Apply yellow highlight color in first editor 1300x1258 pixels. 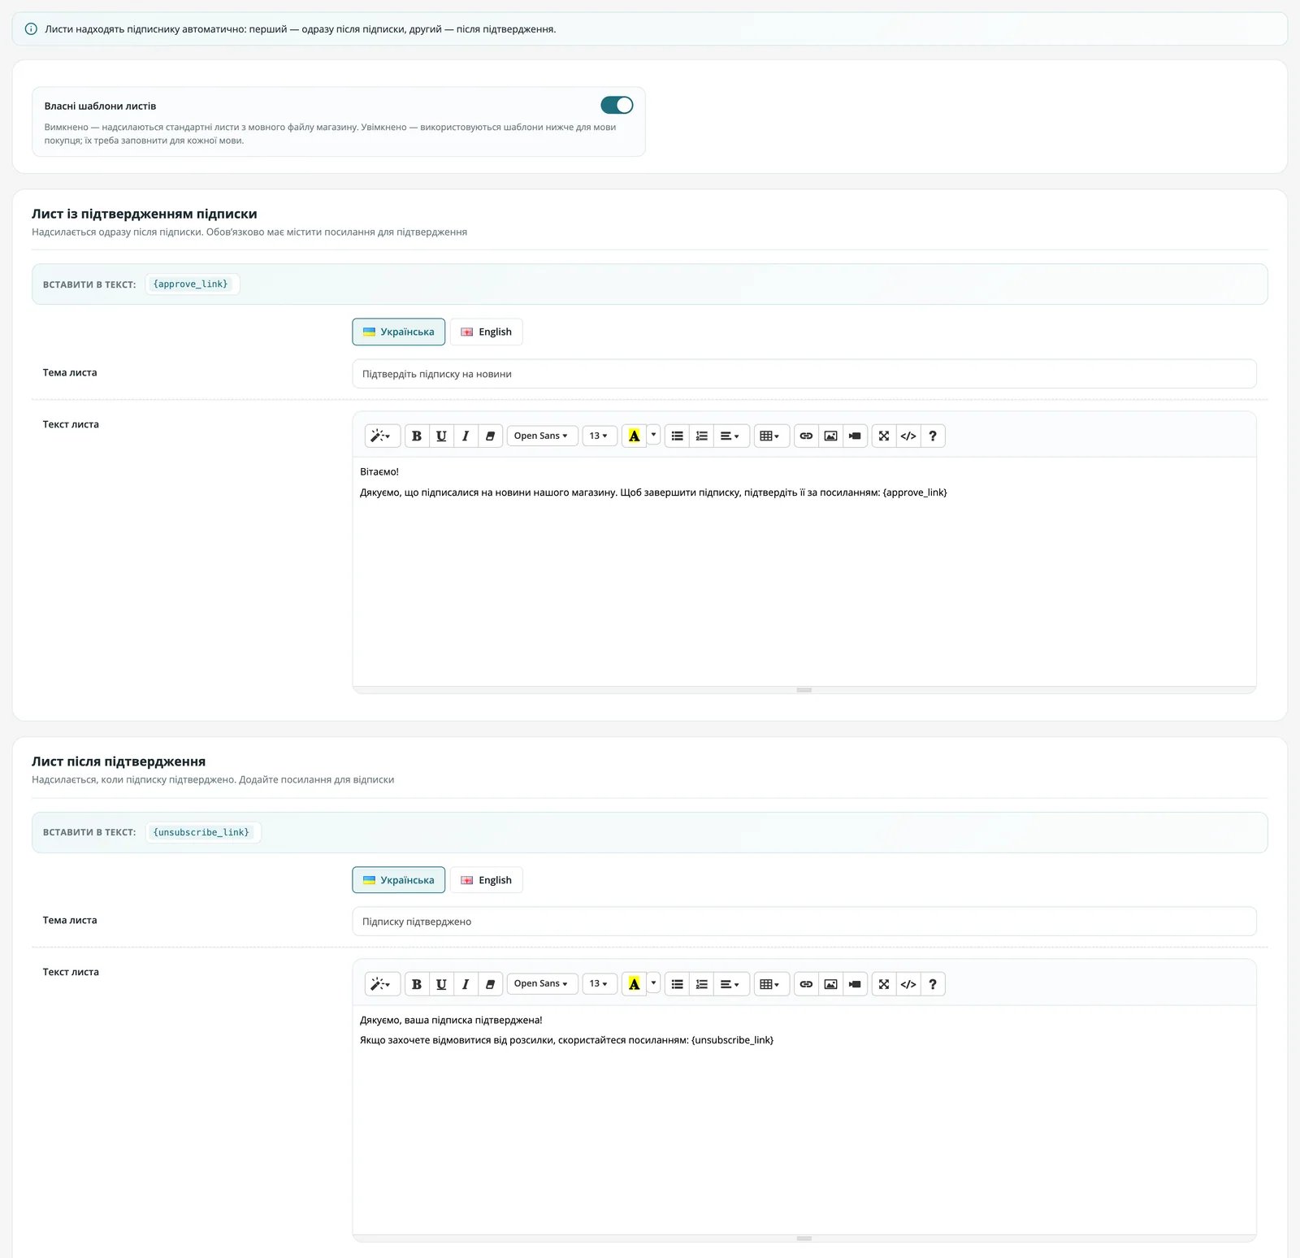coord(635,436)
